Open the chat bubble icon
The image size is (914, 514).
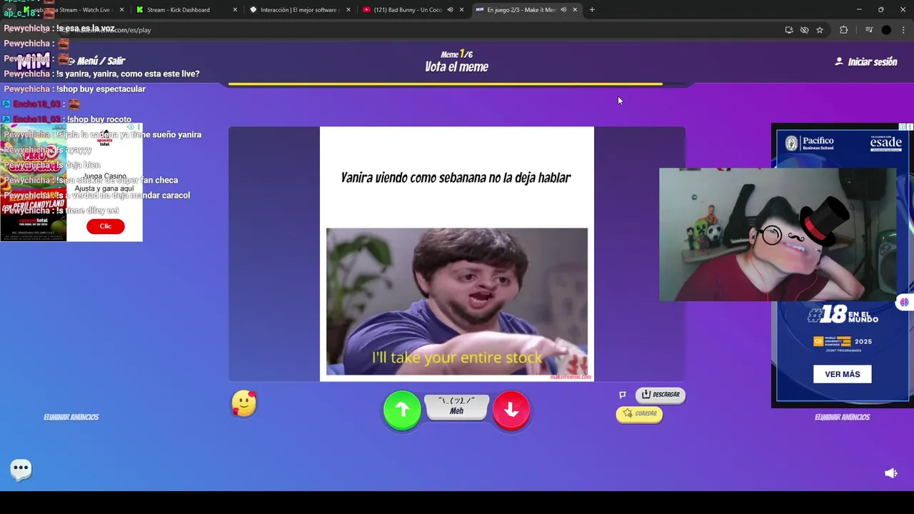(21, 469)
